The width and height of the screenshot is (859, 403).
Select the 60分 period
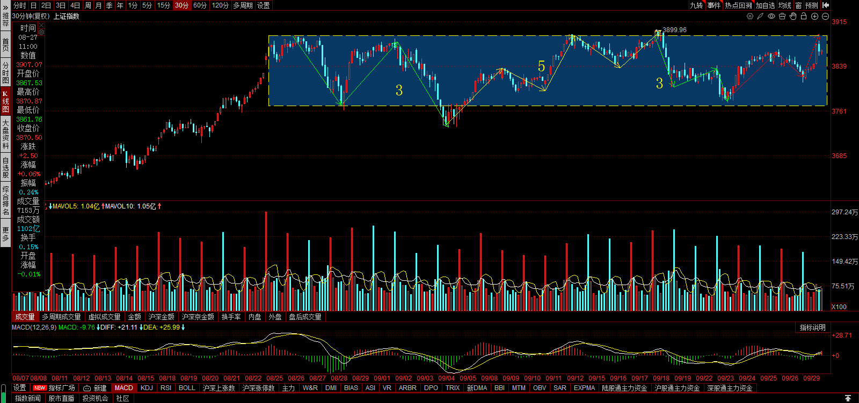[x=200, y=5]
